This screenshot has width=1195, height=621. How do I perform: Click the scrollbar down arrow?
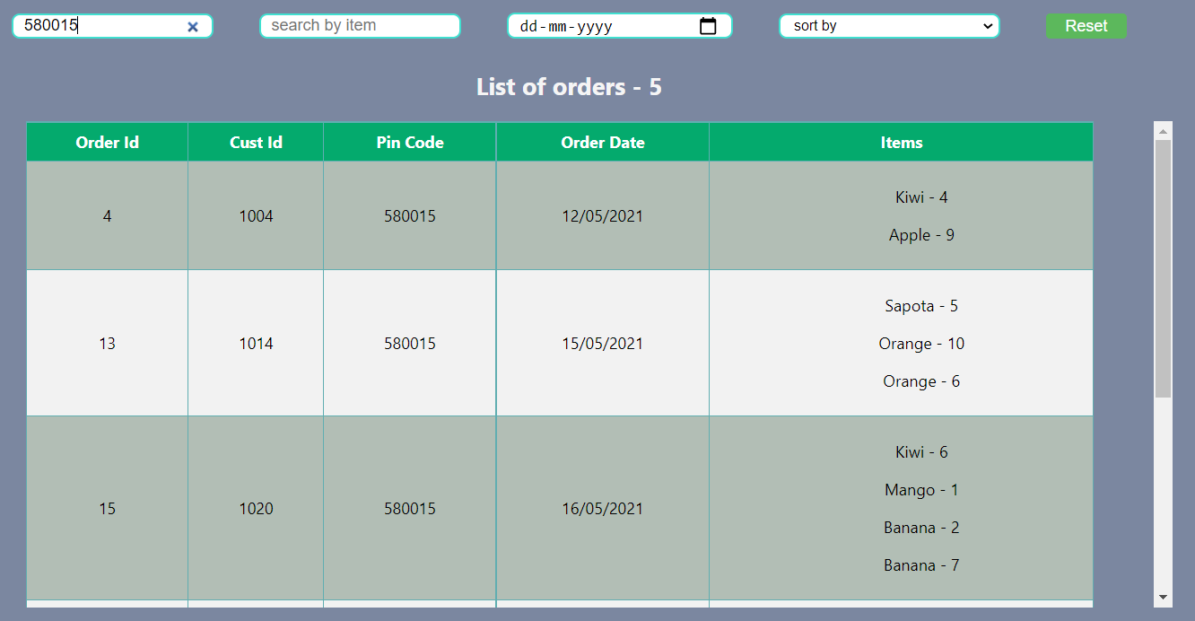[1163, 597]
